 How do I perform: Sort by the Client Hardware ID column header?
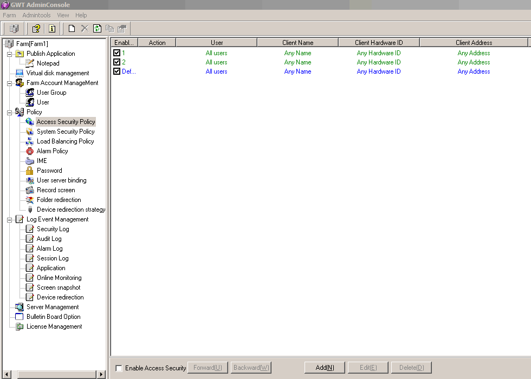tap(379, 42)
